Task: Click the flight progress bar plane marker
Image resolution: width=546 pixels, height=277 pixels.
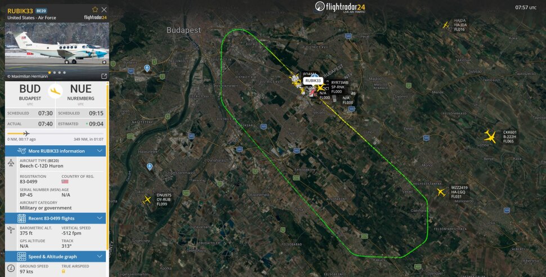Action: (26, 133)
